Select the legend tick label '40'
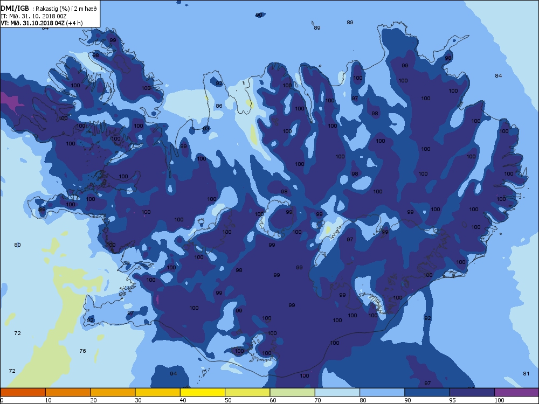The width and height of the screenshot is (539, 404). tap(183, 400)
